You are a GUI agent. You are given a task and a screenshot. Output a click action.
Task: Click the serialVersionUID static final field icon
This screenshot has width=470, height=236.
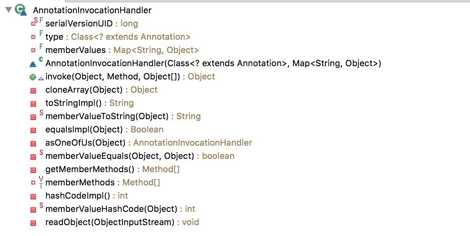(33, 24)
